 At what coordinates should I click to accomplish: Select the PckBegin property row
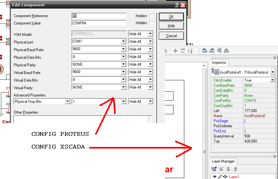243,121
